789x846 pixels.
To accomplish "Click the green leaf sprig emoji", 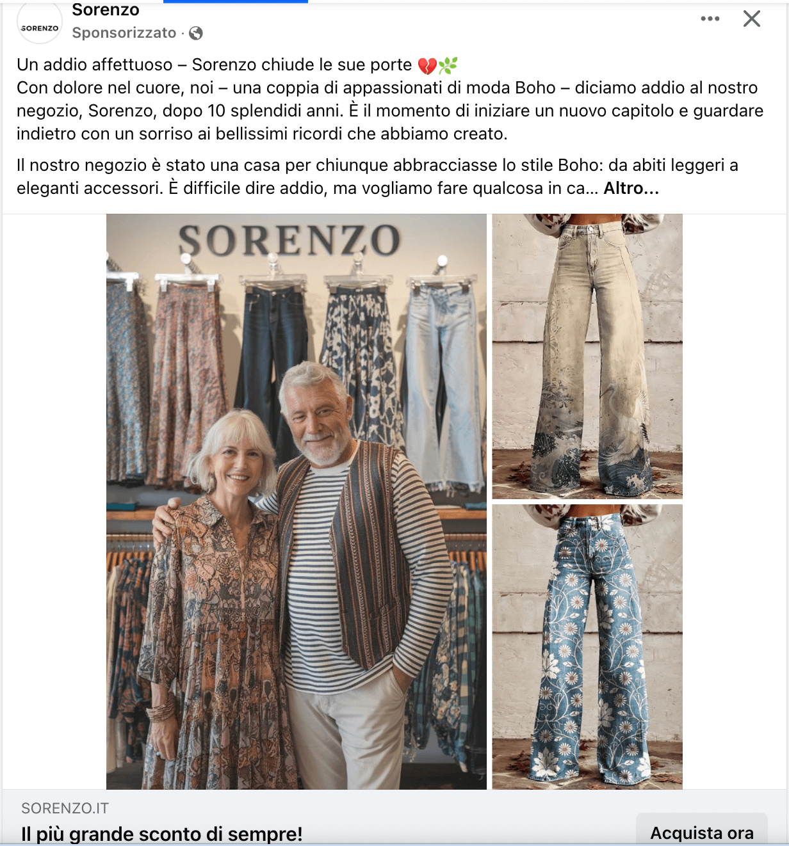I will pyautogui.click(x=448, y=65).
